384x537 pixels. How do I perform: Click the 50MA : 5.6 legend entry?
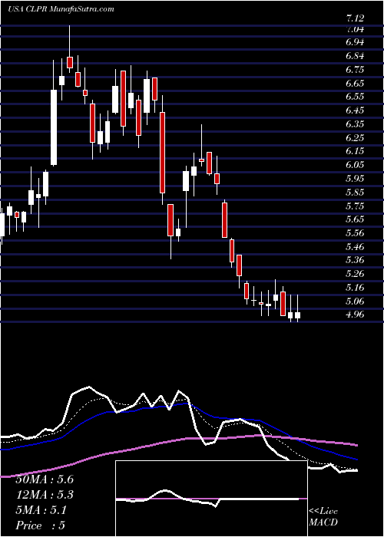(x=45, y=479)
